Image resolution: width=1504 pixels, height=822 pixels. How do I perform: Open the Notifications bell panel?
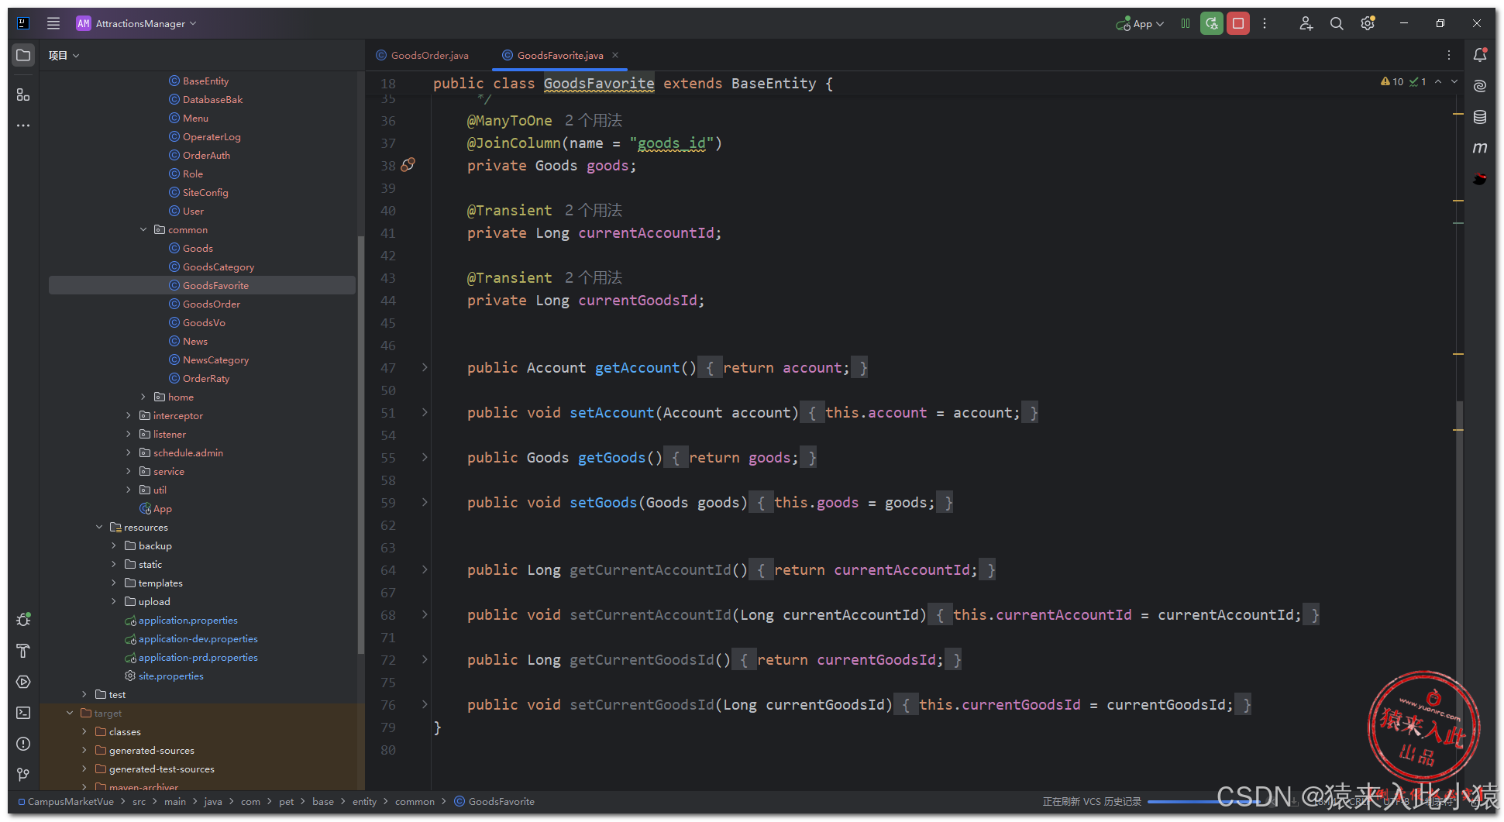(1480, 55)
